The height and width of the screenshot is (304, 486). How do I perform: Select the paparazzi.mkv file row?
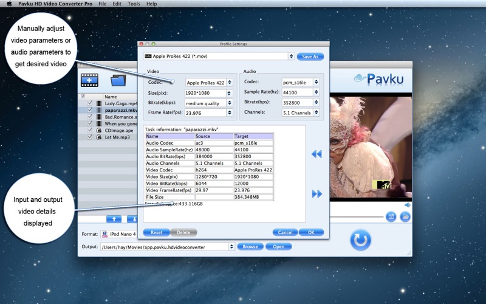click(108, 110)
